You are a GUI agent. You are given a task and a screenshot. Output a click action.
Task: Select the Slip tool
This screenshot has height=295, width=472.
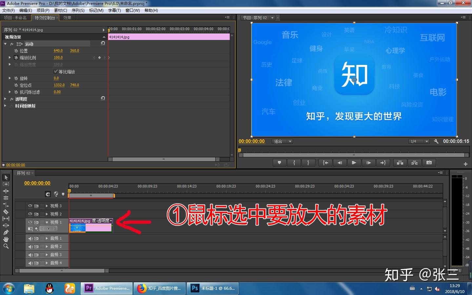6,219
